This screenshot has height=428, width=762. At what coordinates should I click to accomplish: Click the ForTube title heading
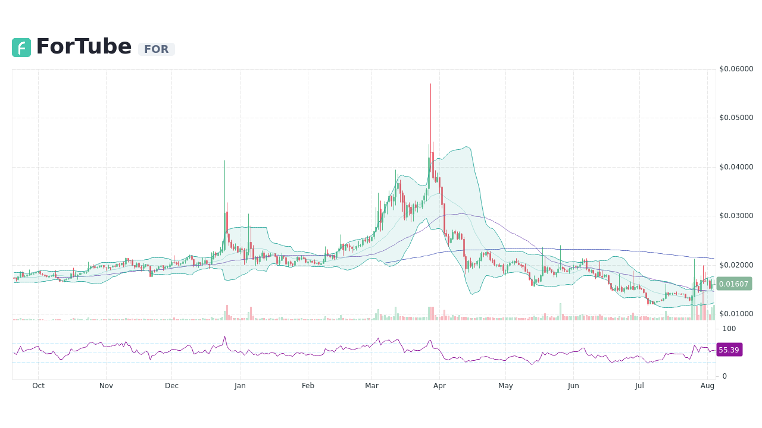(83, 46)
